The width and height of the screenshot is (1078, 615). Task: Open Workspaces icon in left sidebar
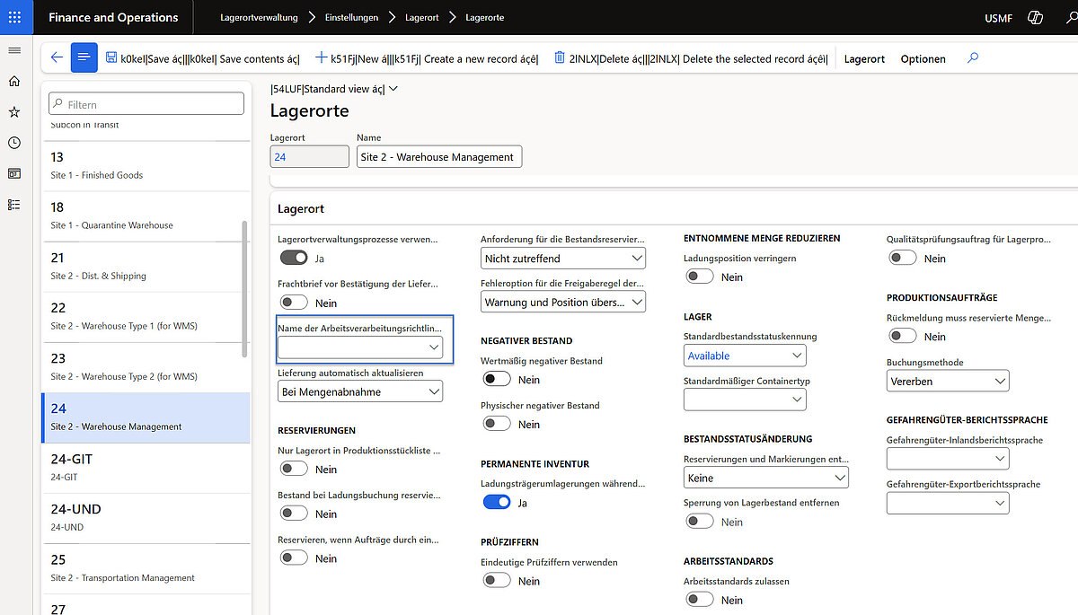click(x=14, y=173)
